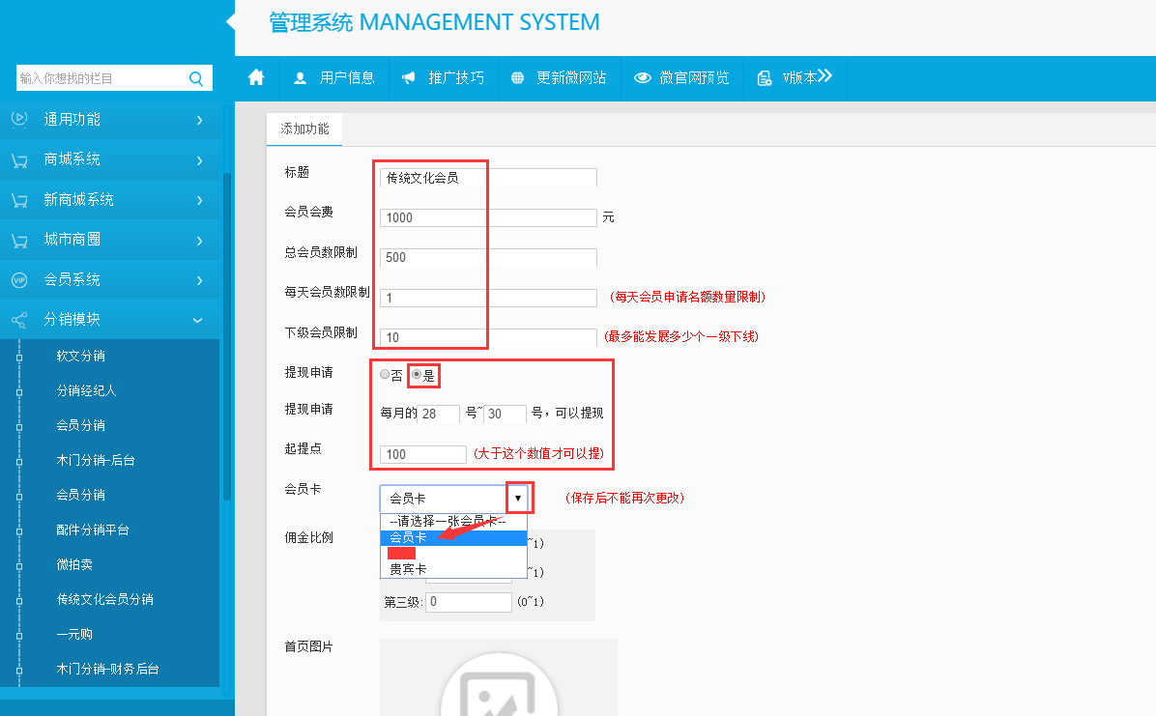Click the collapse arrow left of the header
The image size is (1156, 716).
point(230,22)
